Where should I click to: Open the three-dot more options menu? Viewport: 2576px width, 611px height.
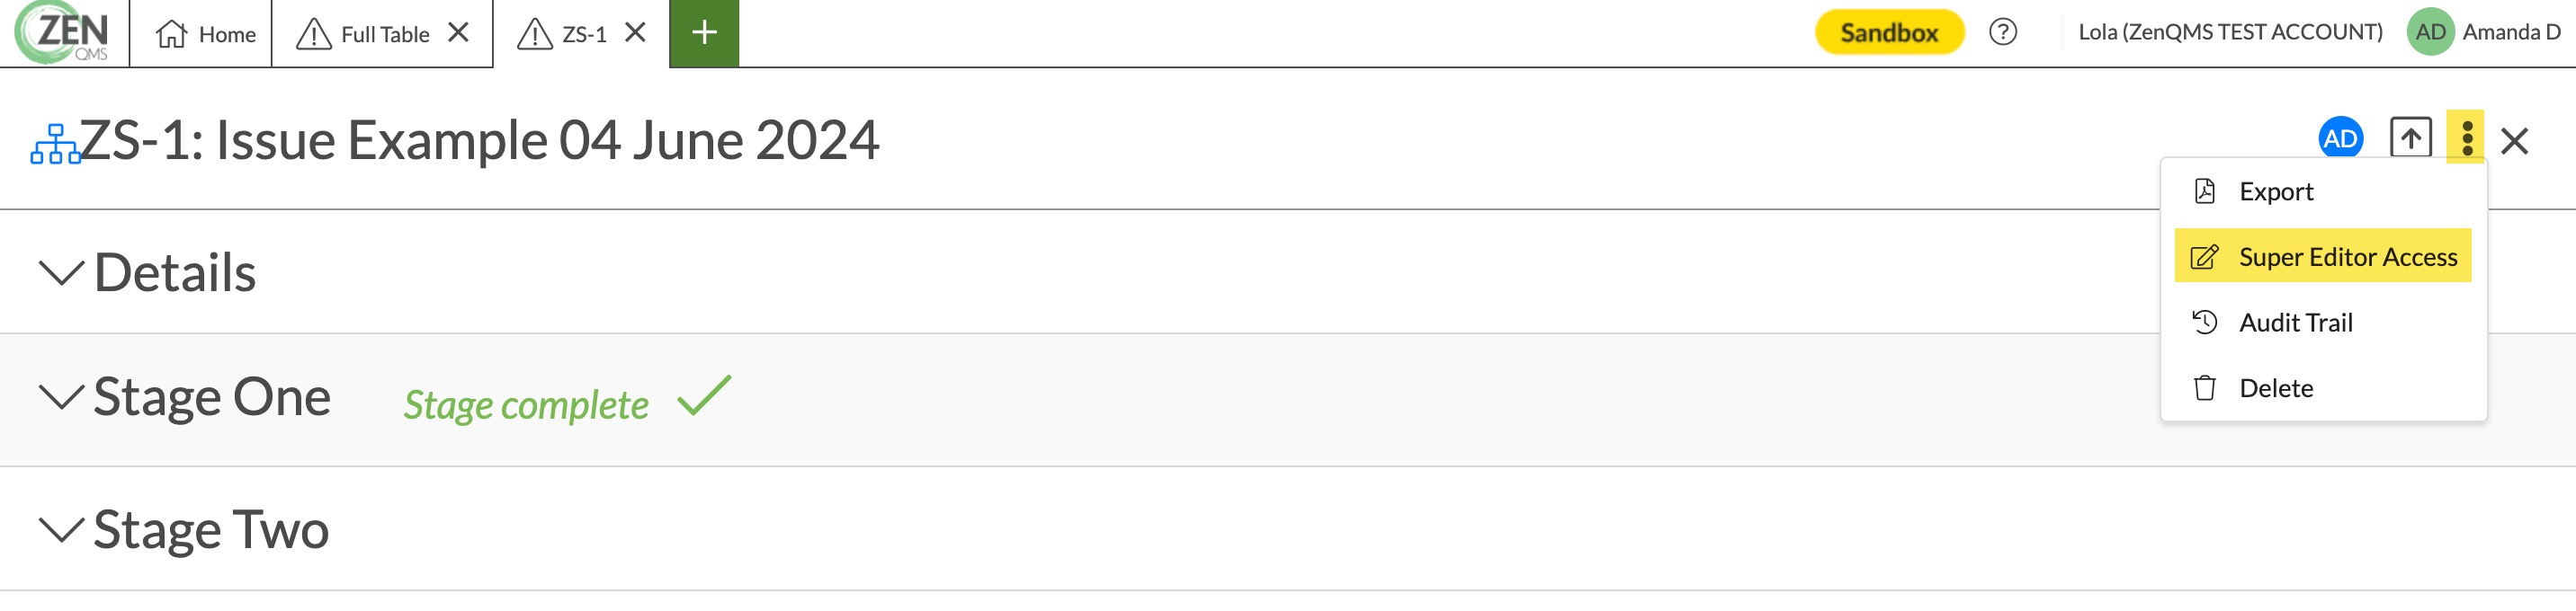coord(2466,137)
